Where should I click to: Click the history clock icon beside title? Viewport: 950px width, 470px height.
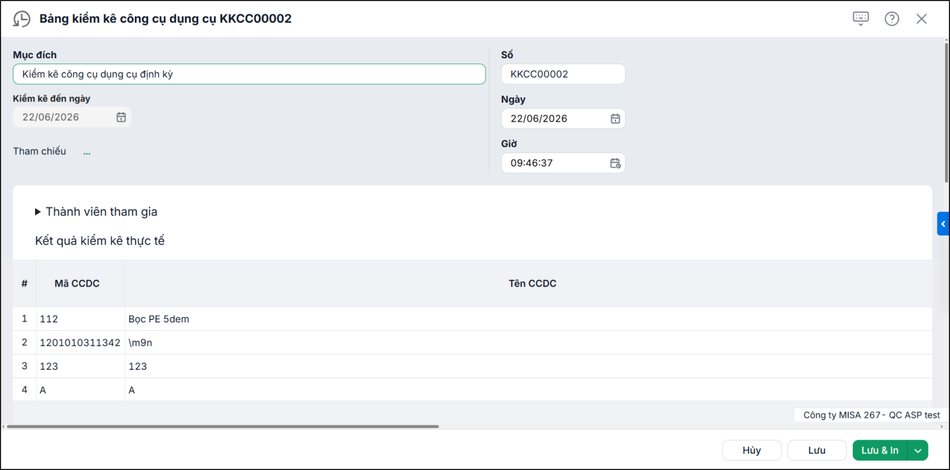pos(21,19)
